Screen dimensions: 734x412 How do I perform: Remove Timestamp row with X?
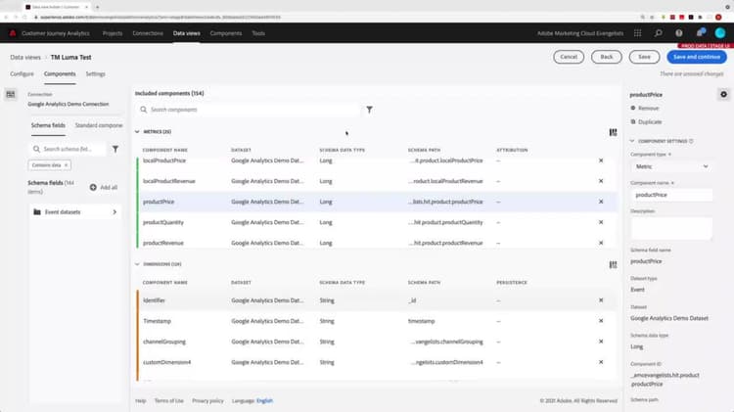(x=601, y=321)
